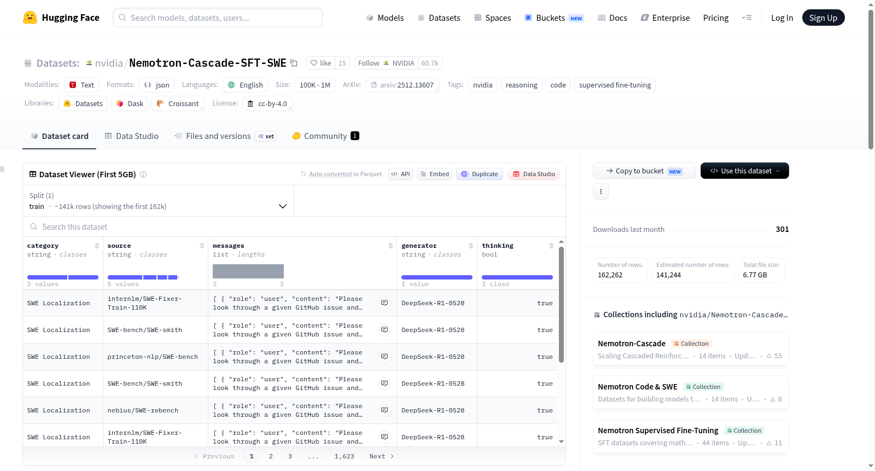Like the dataset with heart button
This screenshot has height=471, width=875.
320,63
